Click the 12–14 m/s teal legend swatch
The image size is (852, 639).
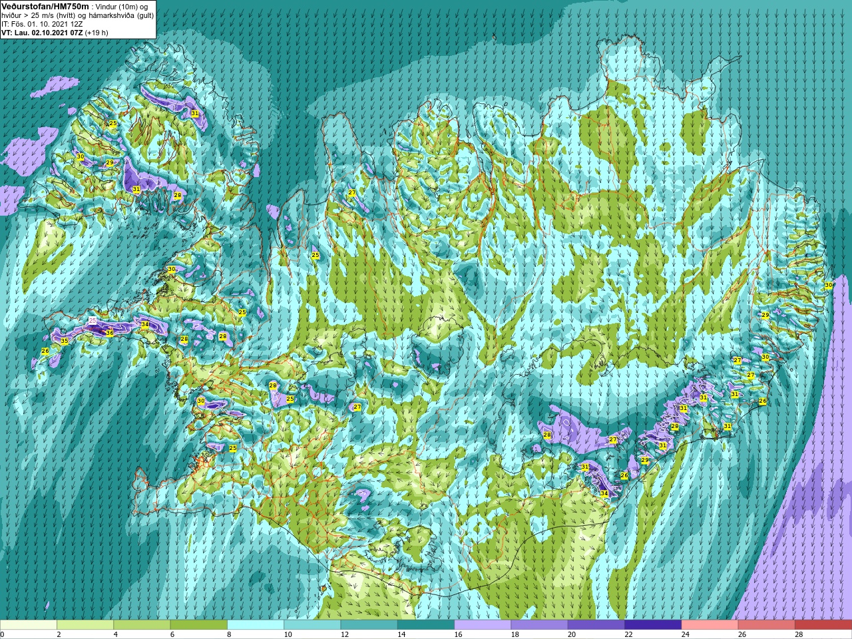pos(369,625)
